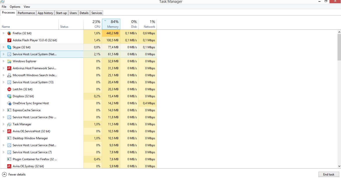
Task: Sort by the Network column header
Action: click(x=147, y=24)
